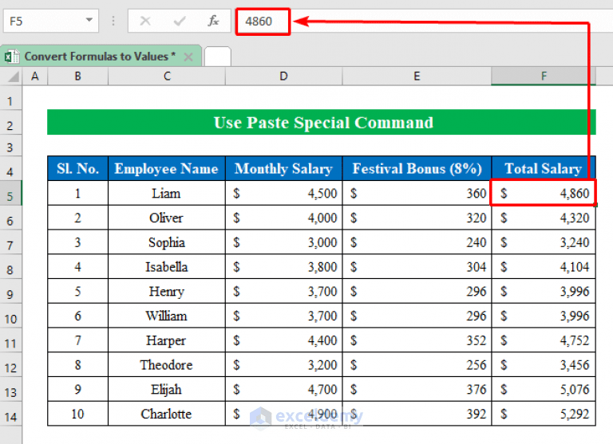The image size is (613, 444).
Task: Select the total salary 4,104 cell
Action: [x=544, y=267]
